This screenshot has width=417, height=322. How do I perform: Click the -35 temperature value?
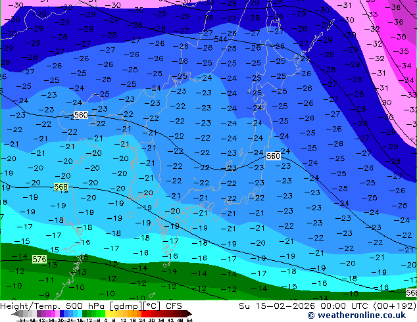click(x=401, y=51)
